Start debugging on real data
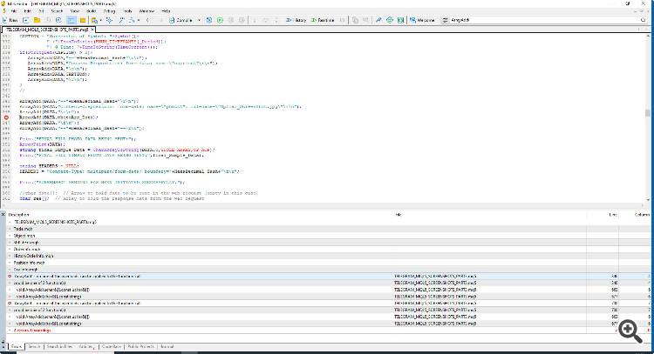Screen dimensions: 654x354 [x=323, y=20]
